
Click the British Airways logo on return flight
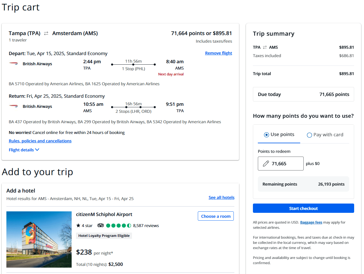point(13,106)
